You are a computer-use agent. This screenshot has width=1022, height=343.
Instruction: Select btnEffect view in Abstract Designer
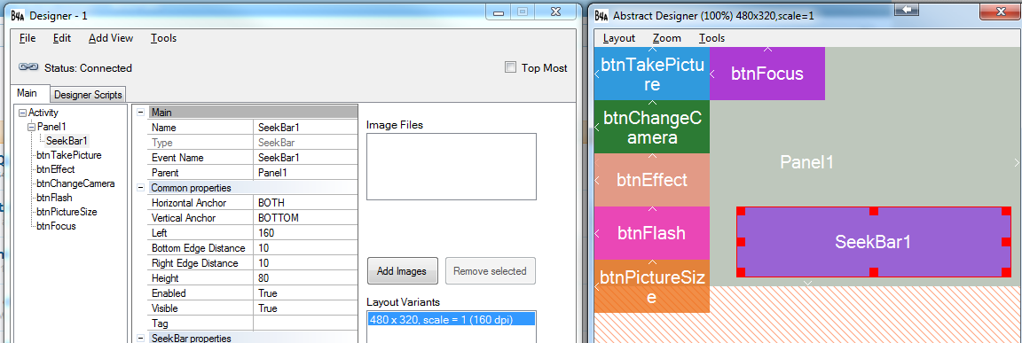click(652, 180)
